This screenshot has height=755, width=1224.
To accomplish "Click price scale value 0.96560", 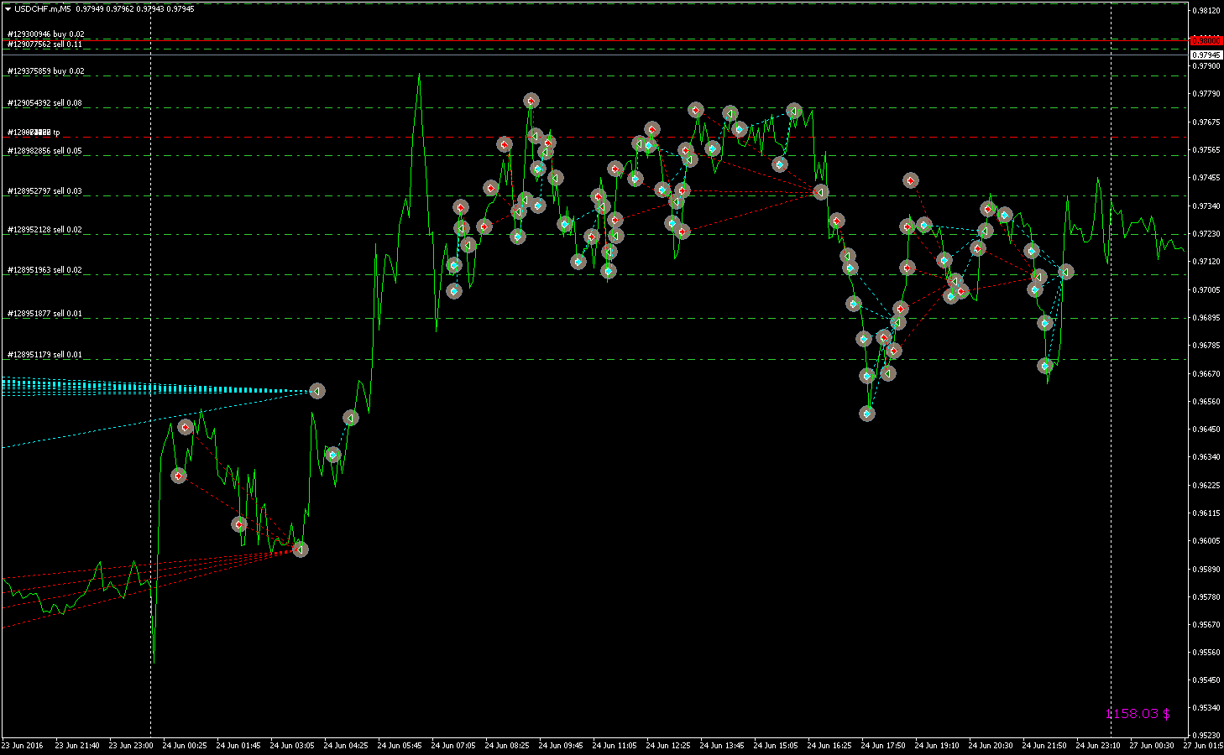I will click(x=1207, y=402).
